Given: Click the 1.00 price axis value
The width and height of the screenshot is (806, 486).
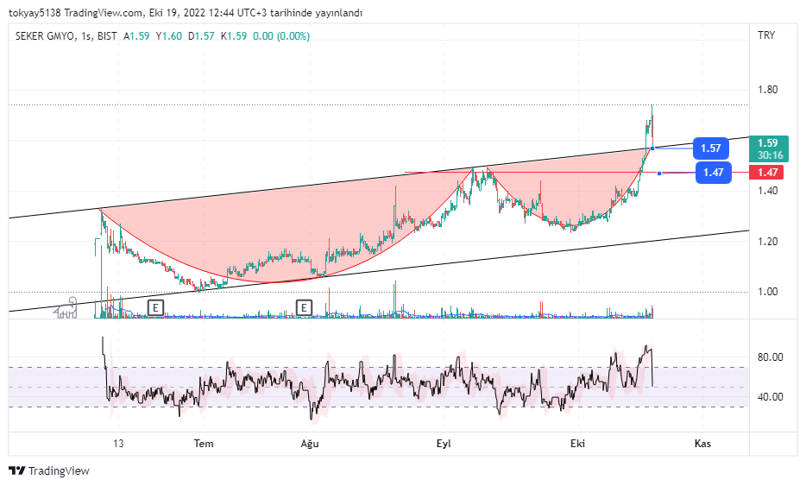Looking at the screenshot, I should click(768, 292).
